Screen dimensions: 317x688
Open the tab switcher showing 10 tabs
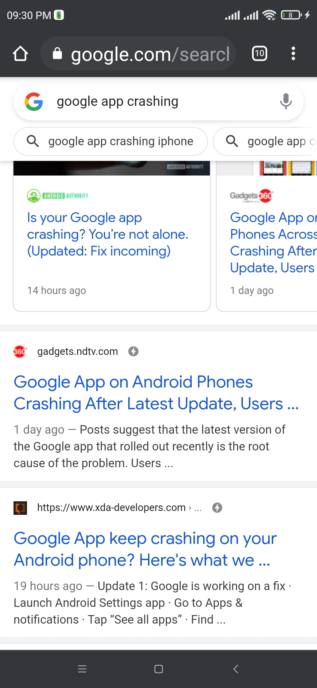(259, 54)
